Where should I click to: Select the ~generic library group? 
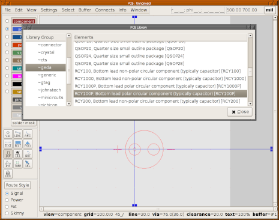[46, 75]
